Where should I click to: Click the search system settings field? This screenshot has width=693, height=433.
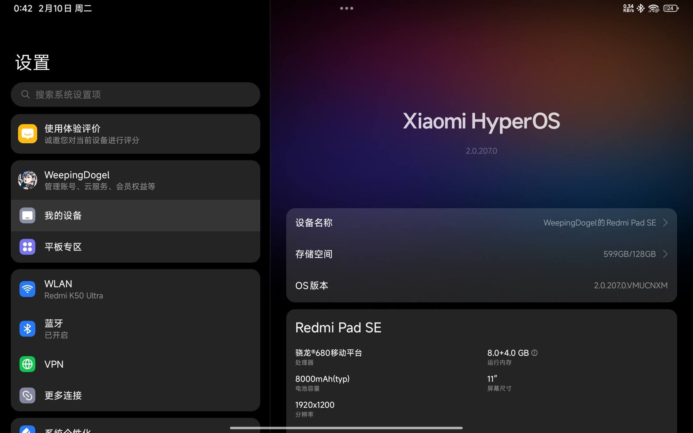pos(135,95)
